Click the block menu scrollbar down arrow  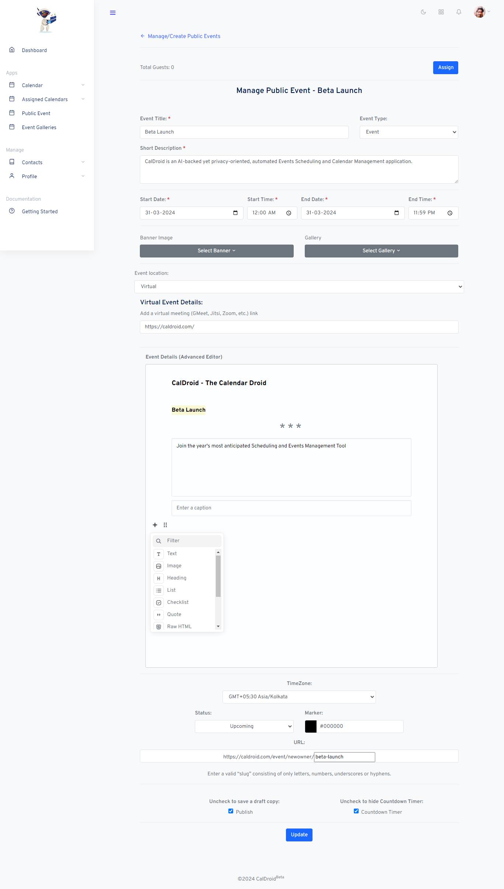tap(218, 626)
